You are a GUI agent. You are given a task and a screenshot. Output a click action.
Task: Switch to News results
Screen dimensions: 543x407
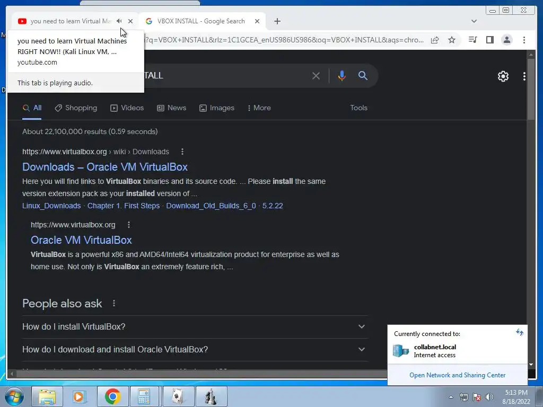click(x=171, y=108)
